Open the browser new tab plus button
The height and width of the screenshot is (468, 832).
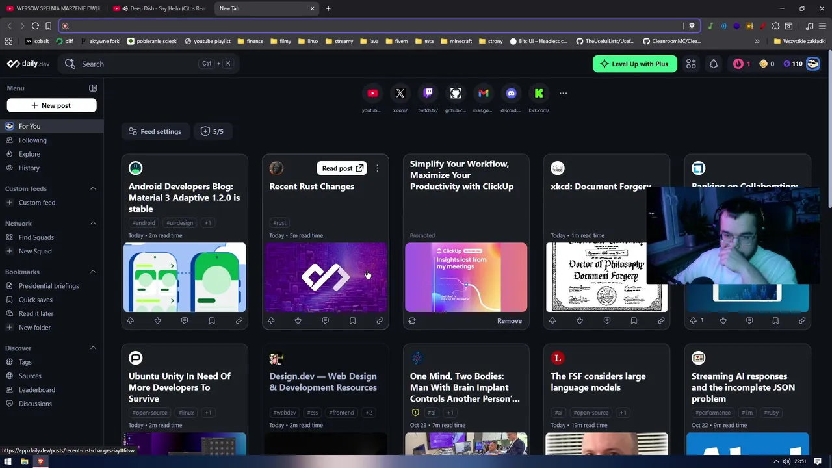[x=328, y=8]
